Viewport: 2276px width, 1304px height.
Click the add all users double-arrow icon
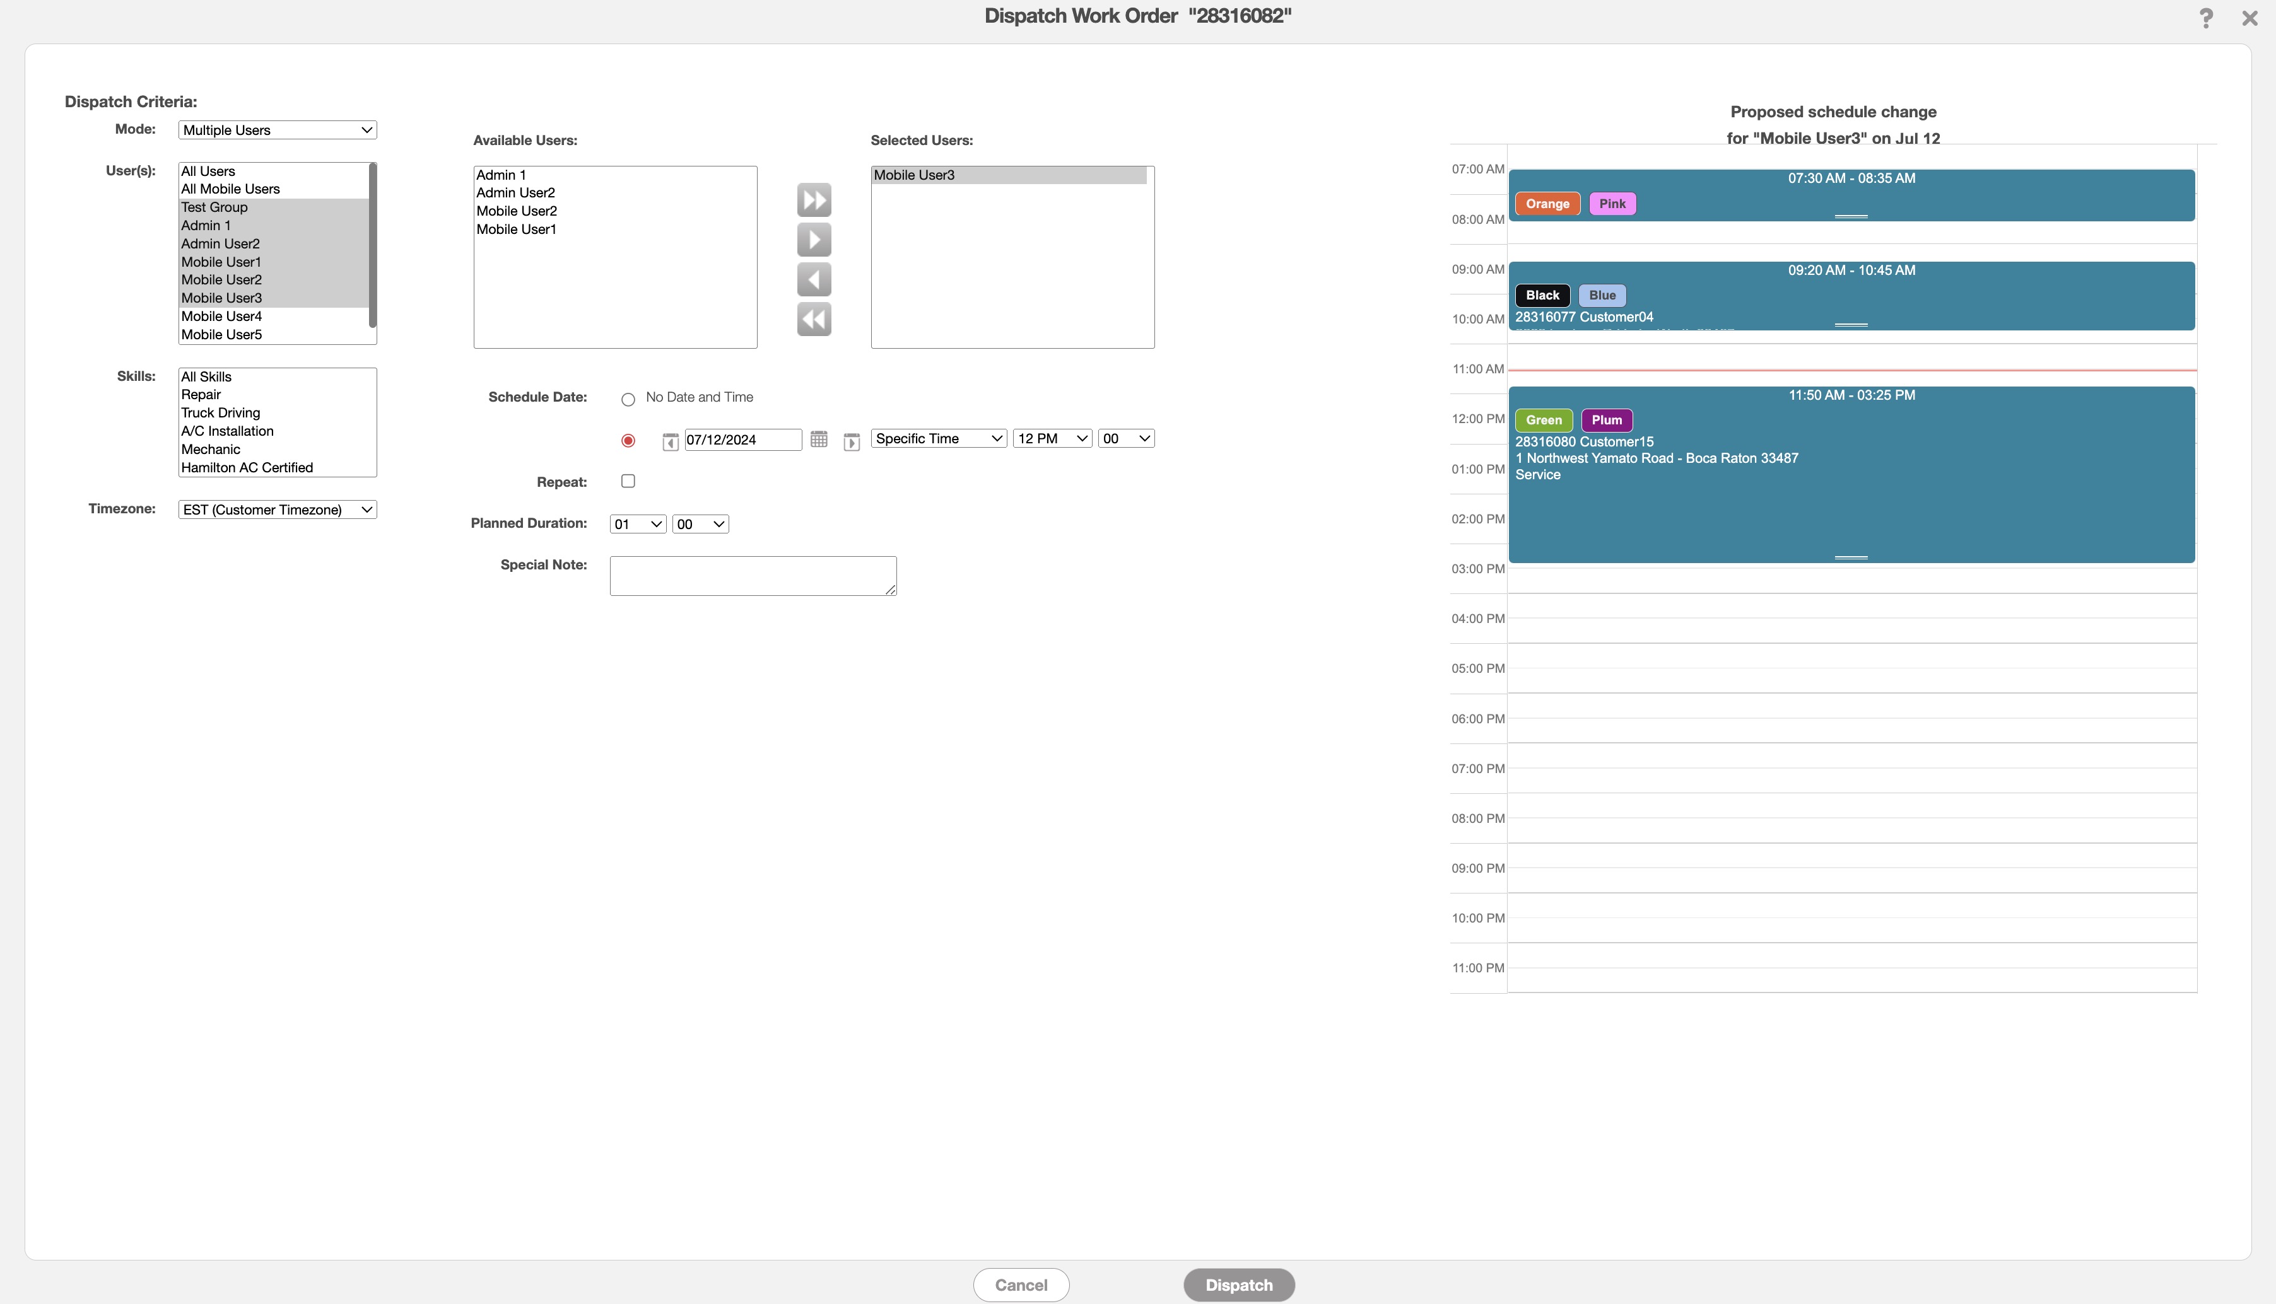[813, 200]
